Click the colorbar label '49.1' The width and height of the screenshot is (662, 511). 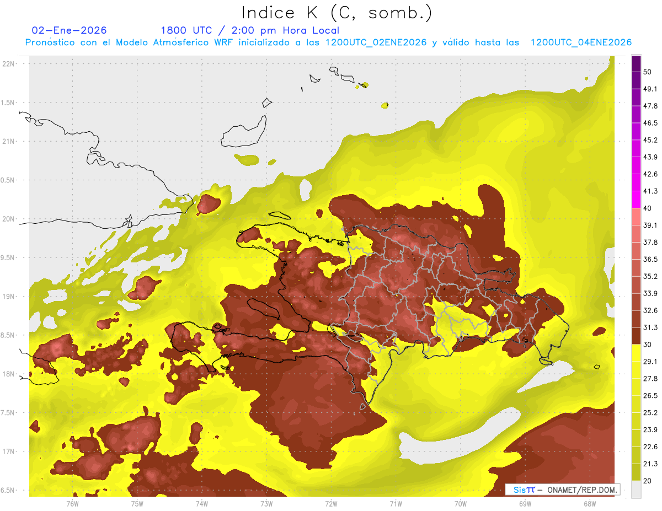click(650, 89)
